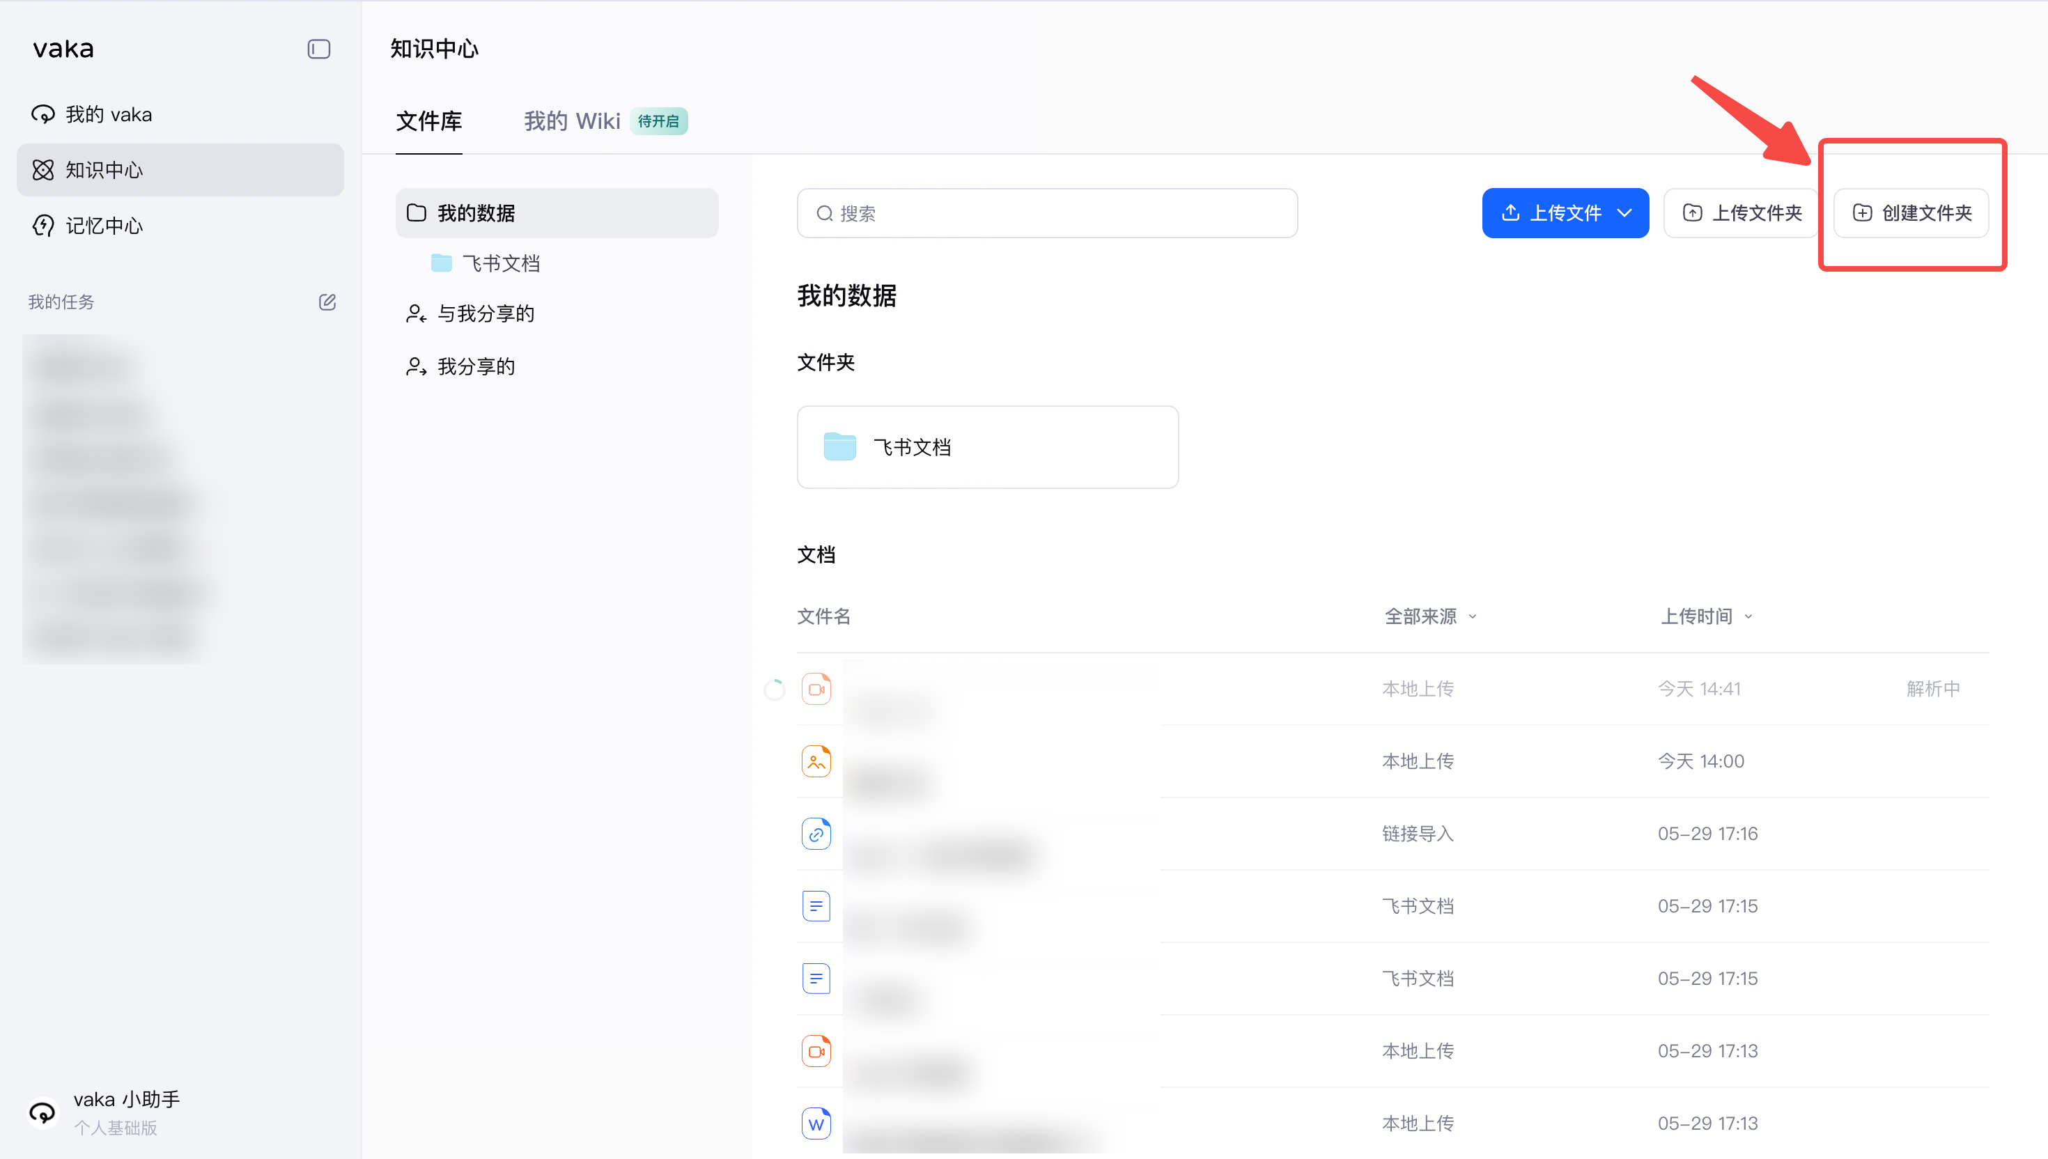Click the 今天 14:00 upload time
The height and width of the screenshot is (1159, 2048).
click(1700, 761)
